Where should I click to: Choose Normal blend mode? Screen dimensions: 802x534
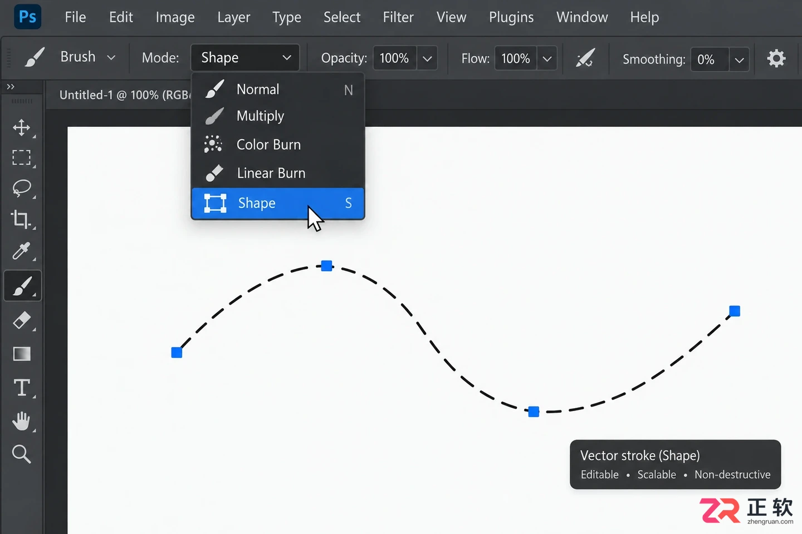(278, 89)
